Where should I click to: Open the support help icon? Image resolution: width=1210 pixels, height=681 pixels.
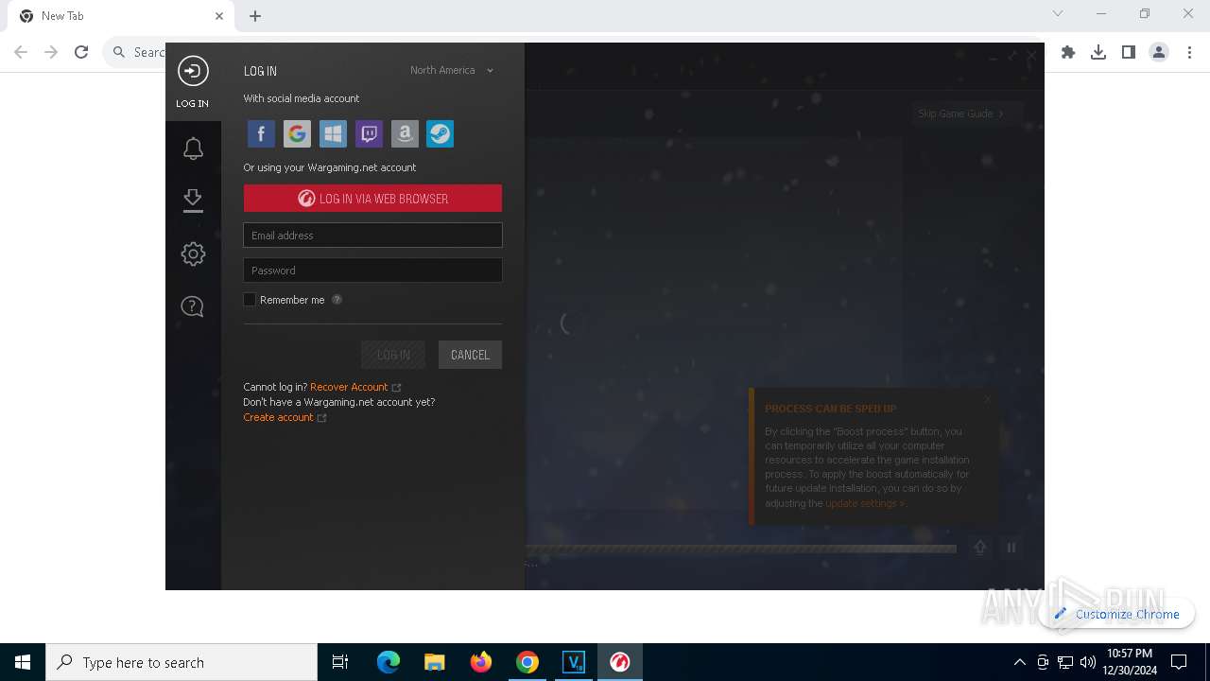point(193,306)
